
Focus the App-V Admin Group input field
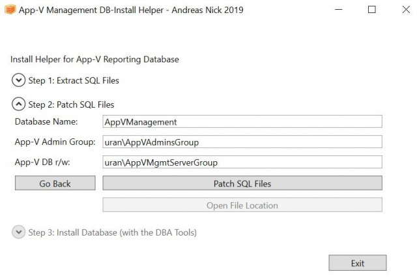(x=242, y=142)
